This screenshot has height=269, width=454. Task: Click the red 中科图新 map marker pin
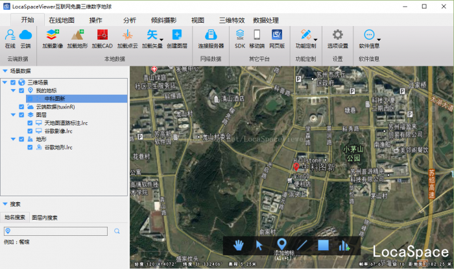click(296, 166)
